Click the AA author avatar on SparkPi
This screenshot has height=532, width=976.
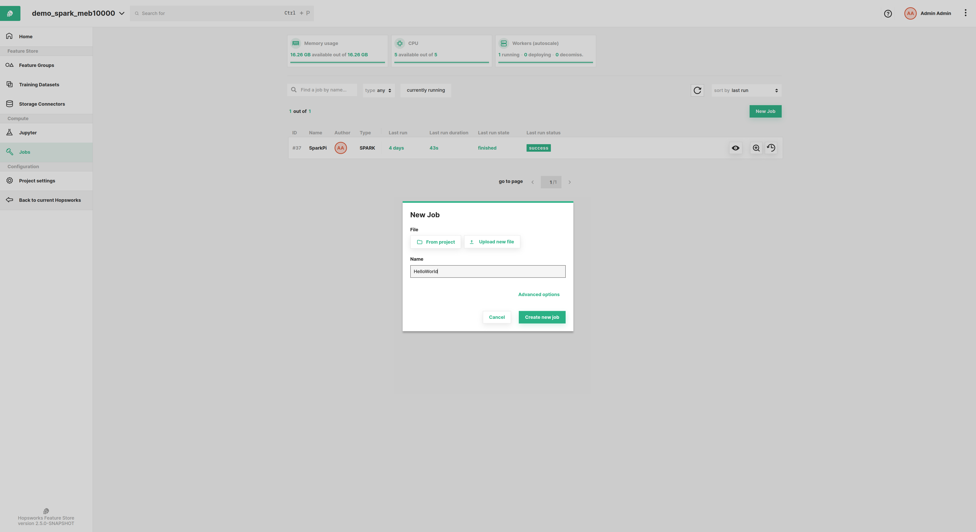(x=340, y=148)
